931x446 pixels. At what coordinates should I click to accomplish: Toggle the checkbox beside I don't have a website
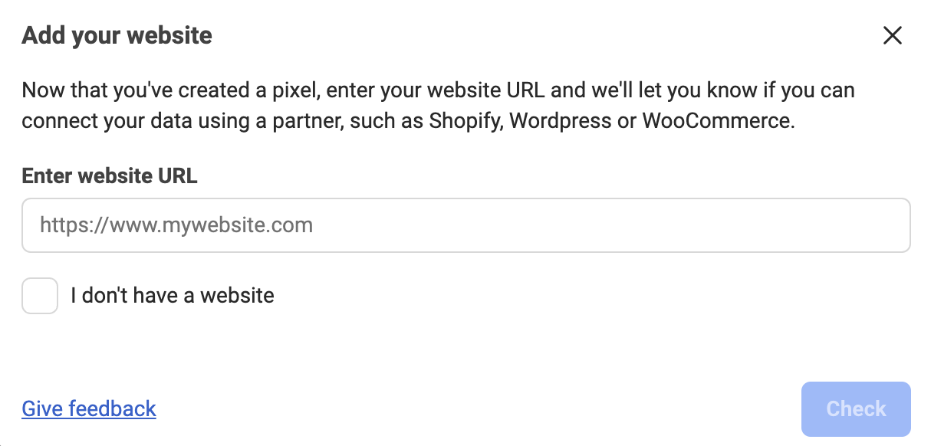click(x=39, y=295)
